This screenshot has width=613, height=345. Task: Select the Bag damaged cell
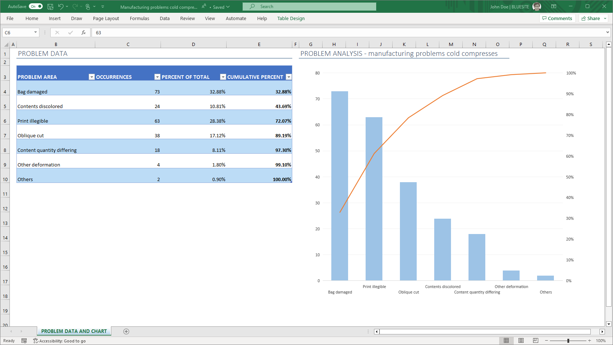click(56, 88)
